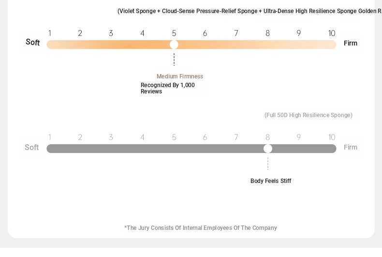Click the Violet Sponge composition text at top
The image size is (382, 257).
point(250,11)
